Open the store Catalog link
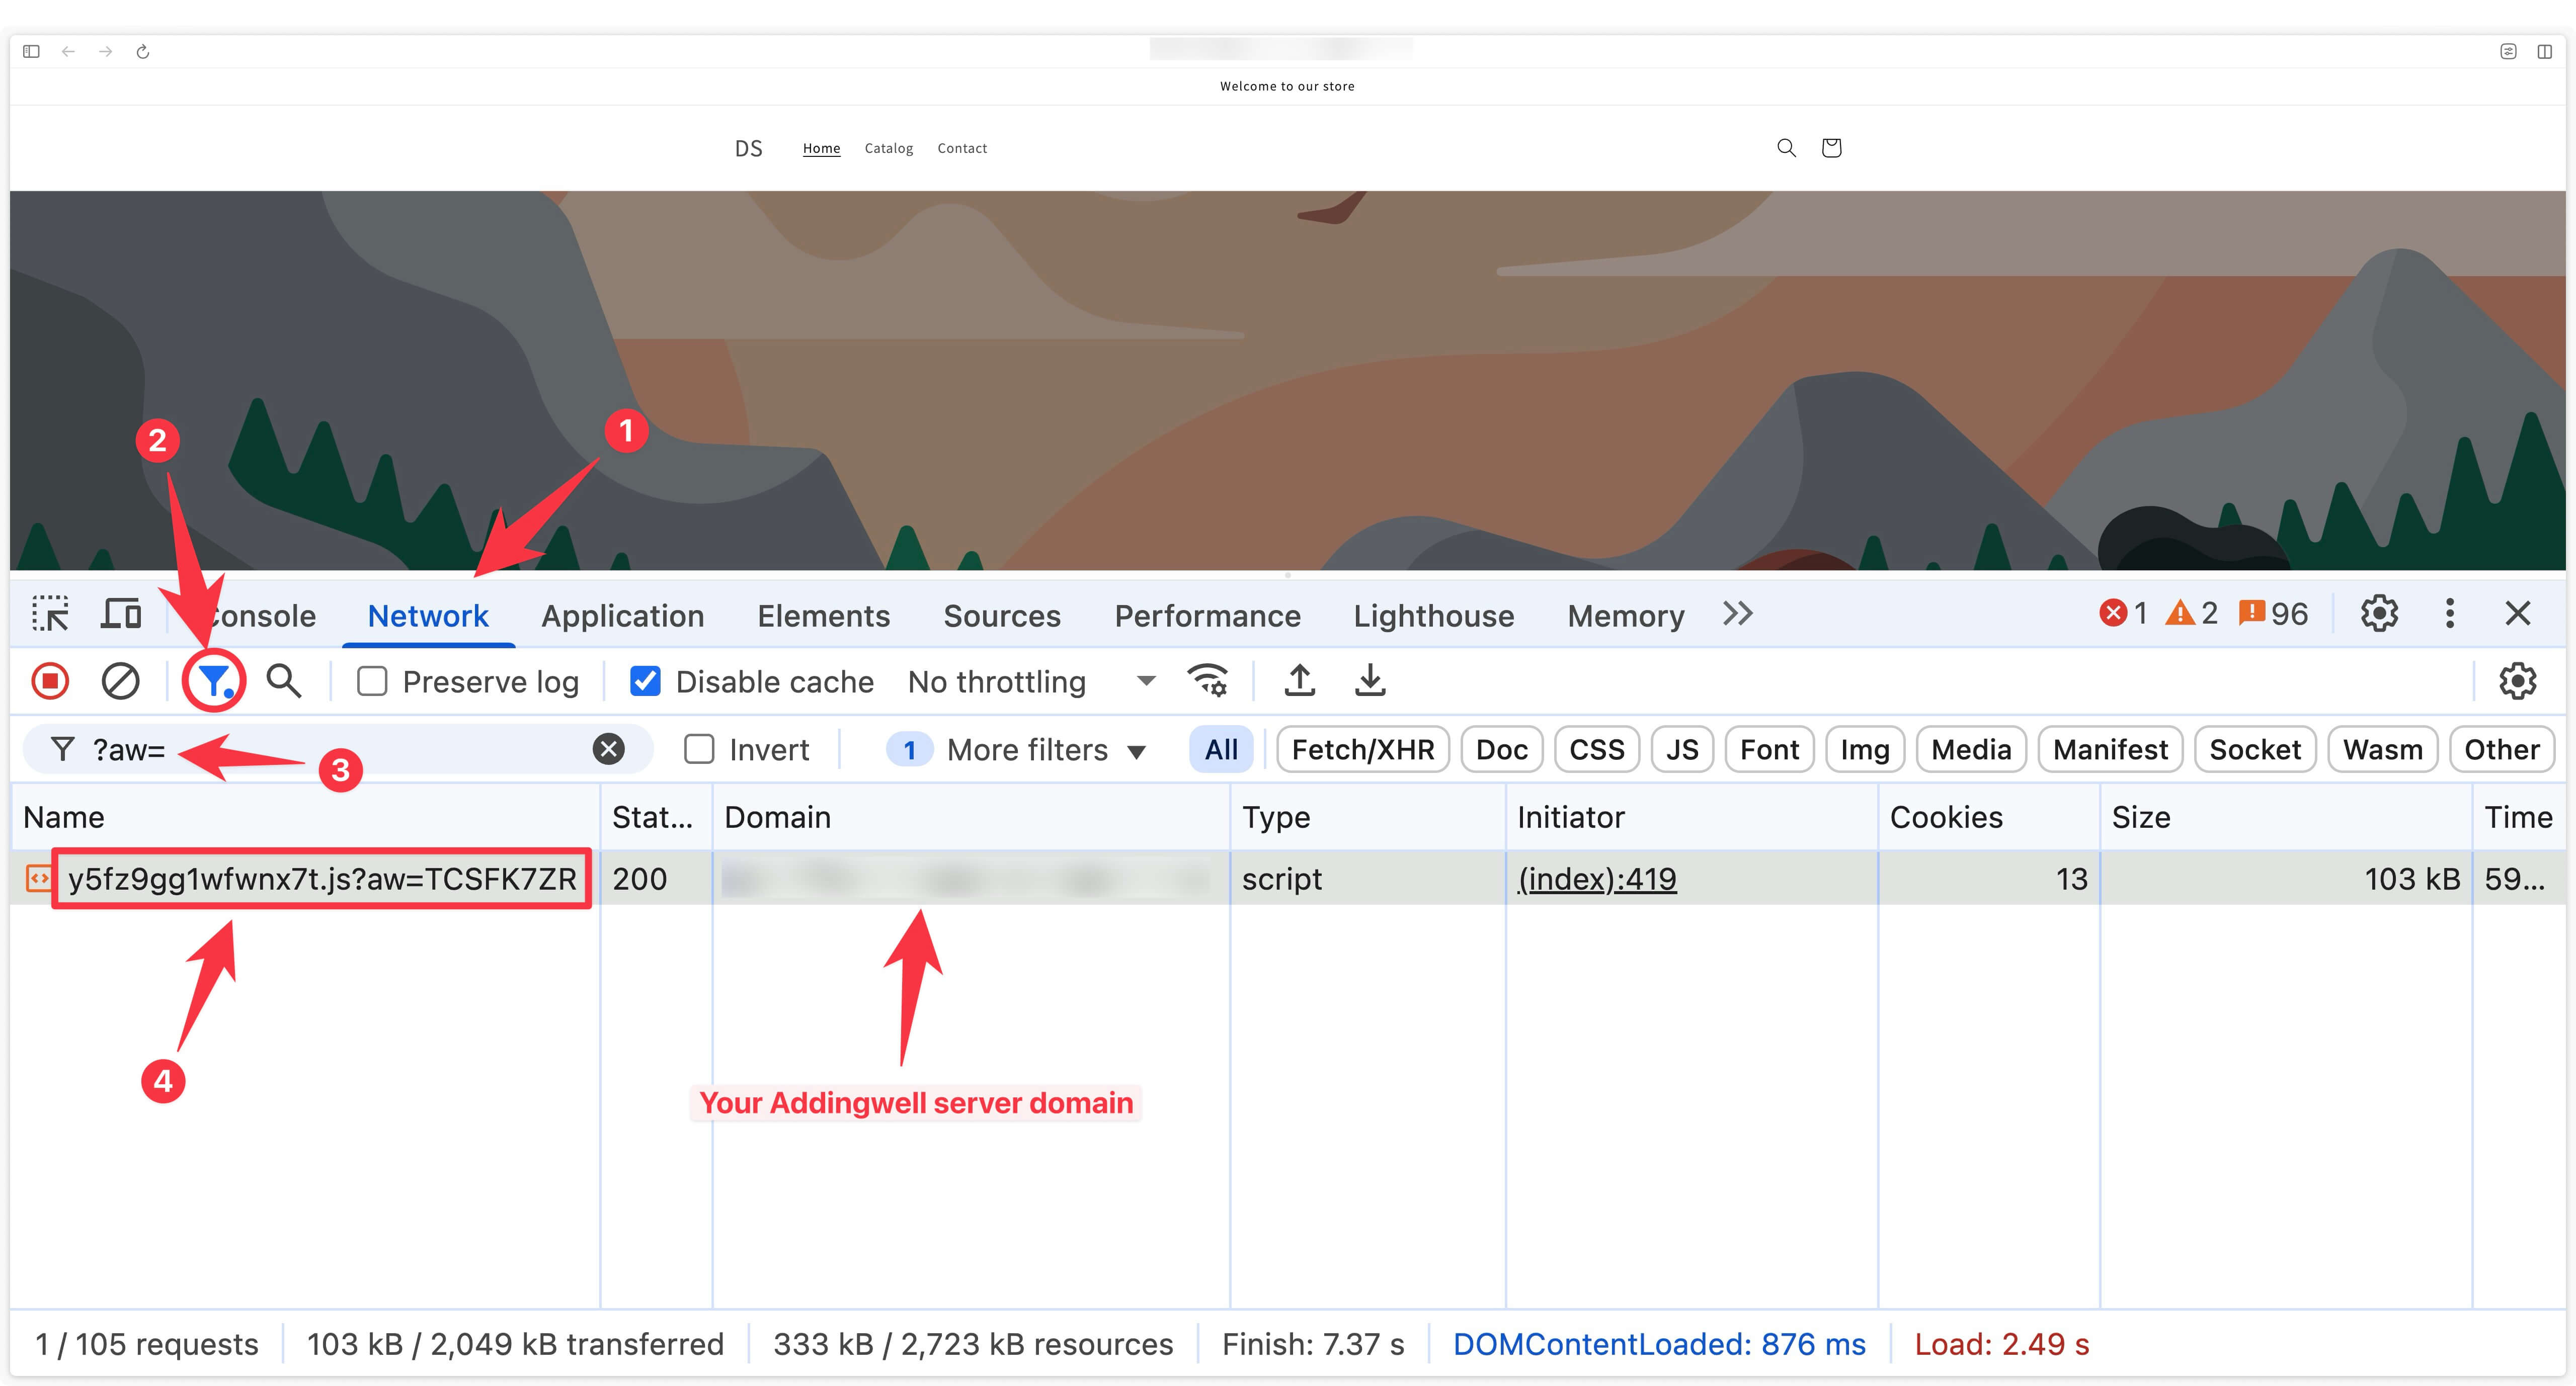 [888, 148]
